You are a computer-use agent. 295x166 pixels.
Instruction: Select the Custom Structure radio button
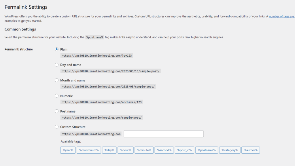56,127
